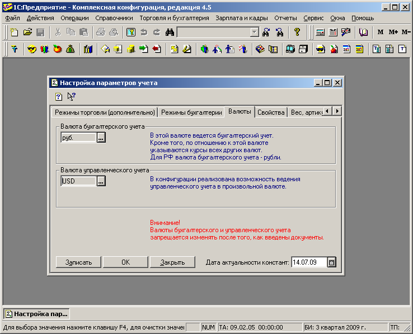
Task: Select the Валюты tab
Action: coord(240,112)
